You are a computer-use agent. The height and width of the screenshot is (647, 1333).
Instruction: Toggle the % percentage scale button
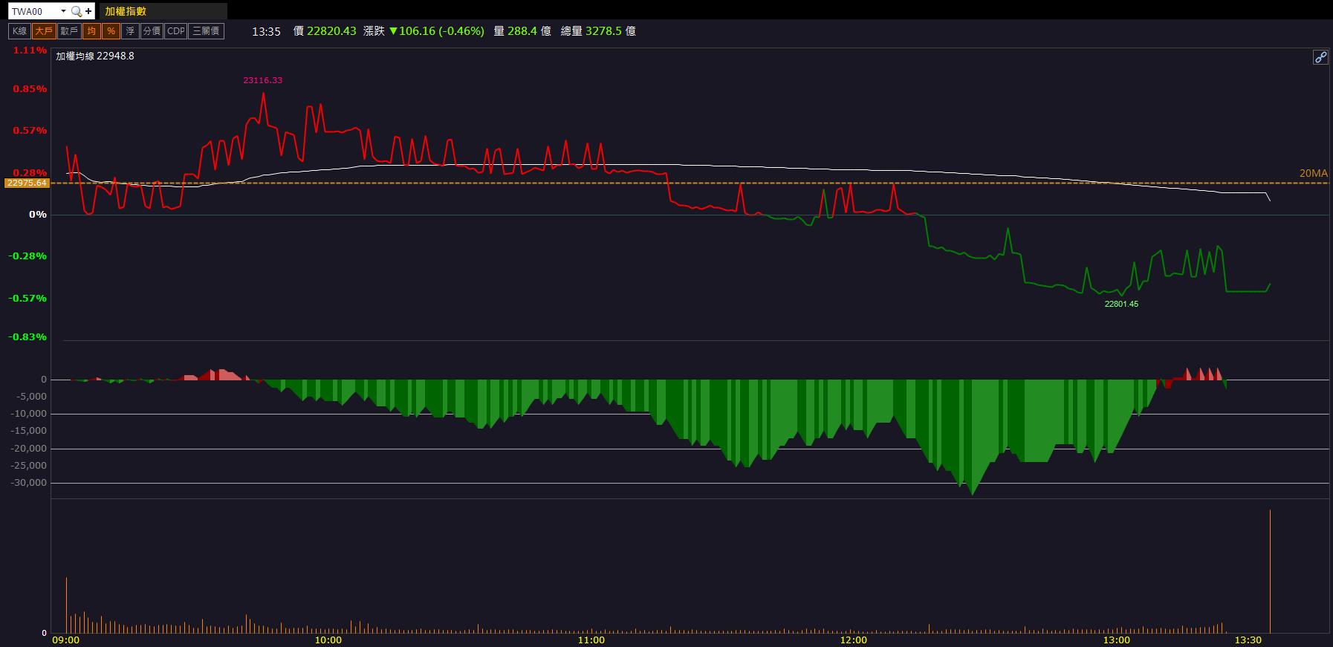pyautogui.click(x=111, y=31)
